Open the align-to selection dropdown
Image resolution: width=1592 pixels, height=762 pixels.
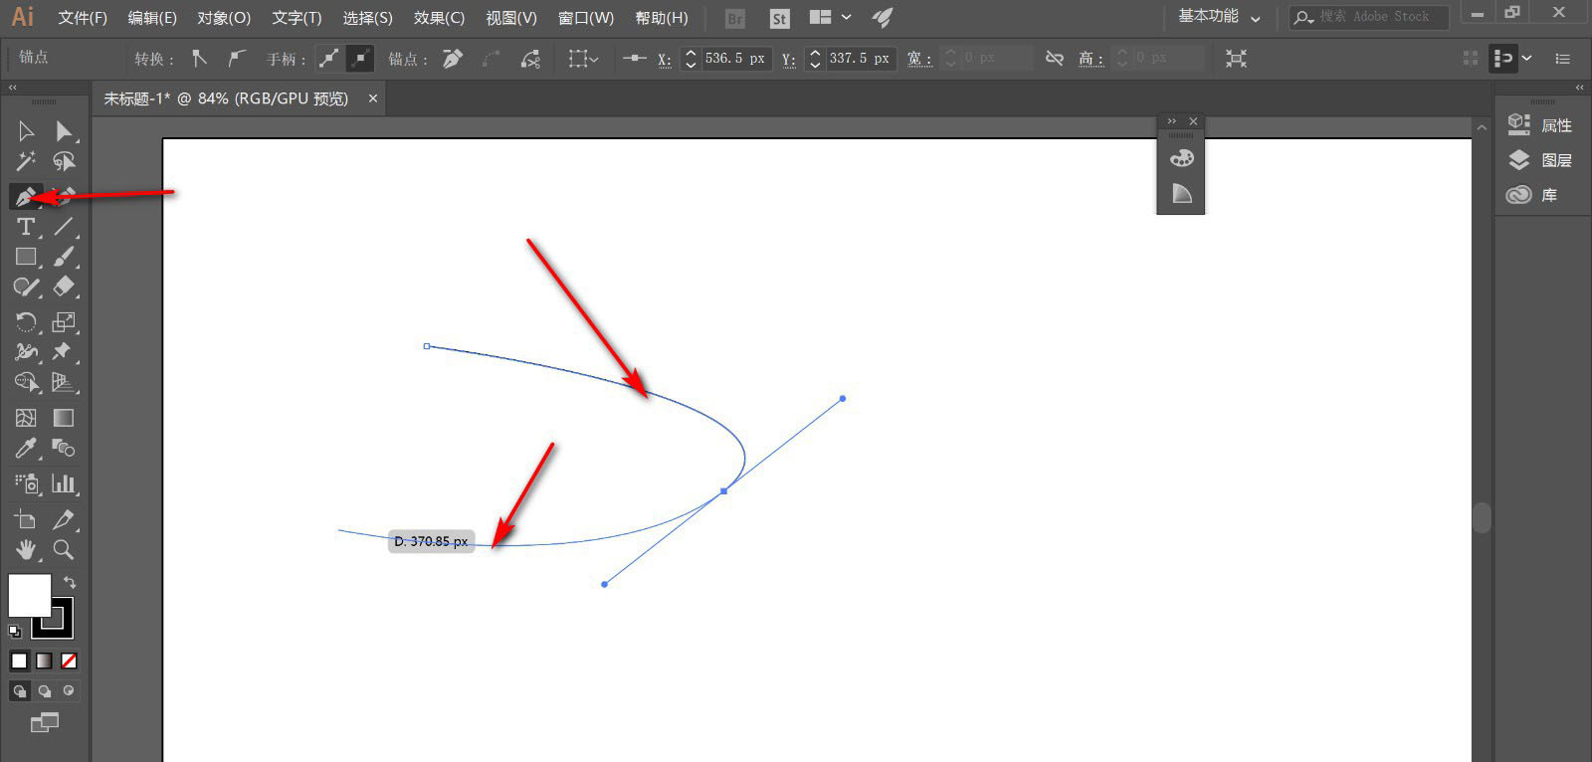click(x=583, y=59)
